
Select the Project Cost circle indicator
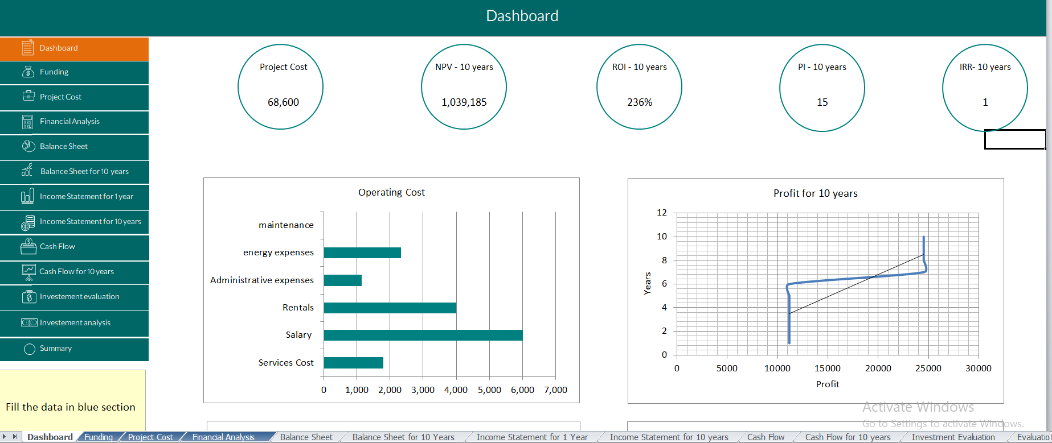pyautogui.click(x=280, y=87)
